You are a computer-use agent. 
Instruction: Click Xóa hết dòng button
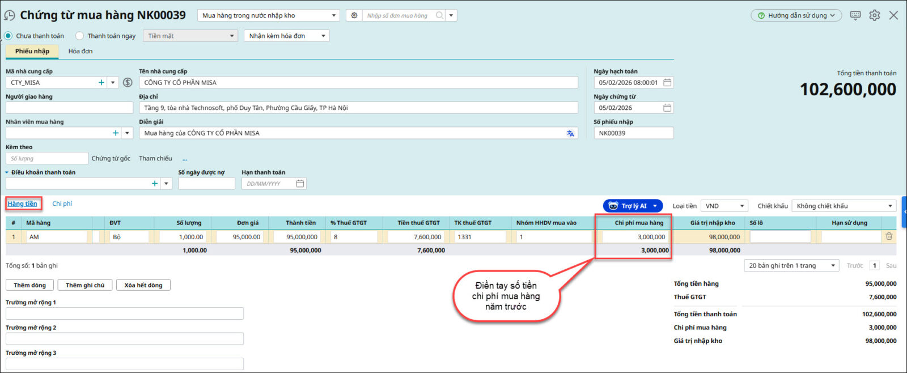pos(143,285)
